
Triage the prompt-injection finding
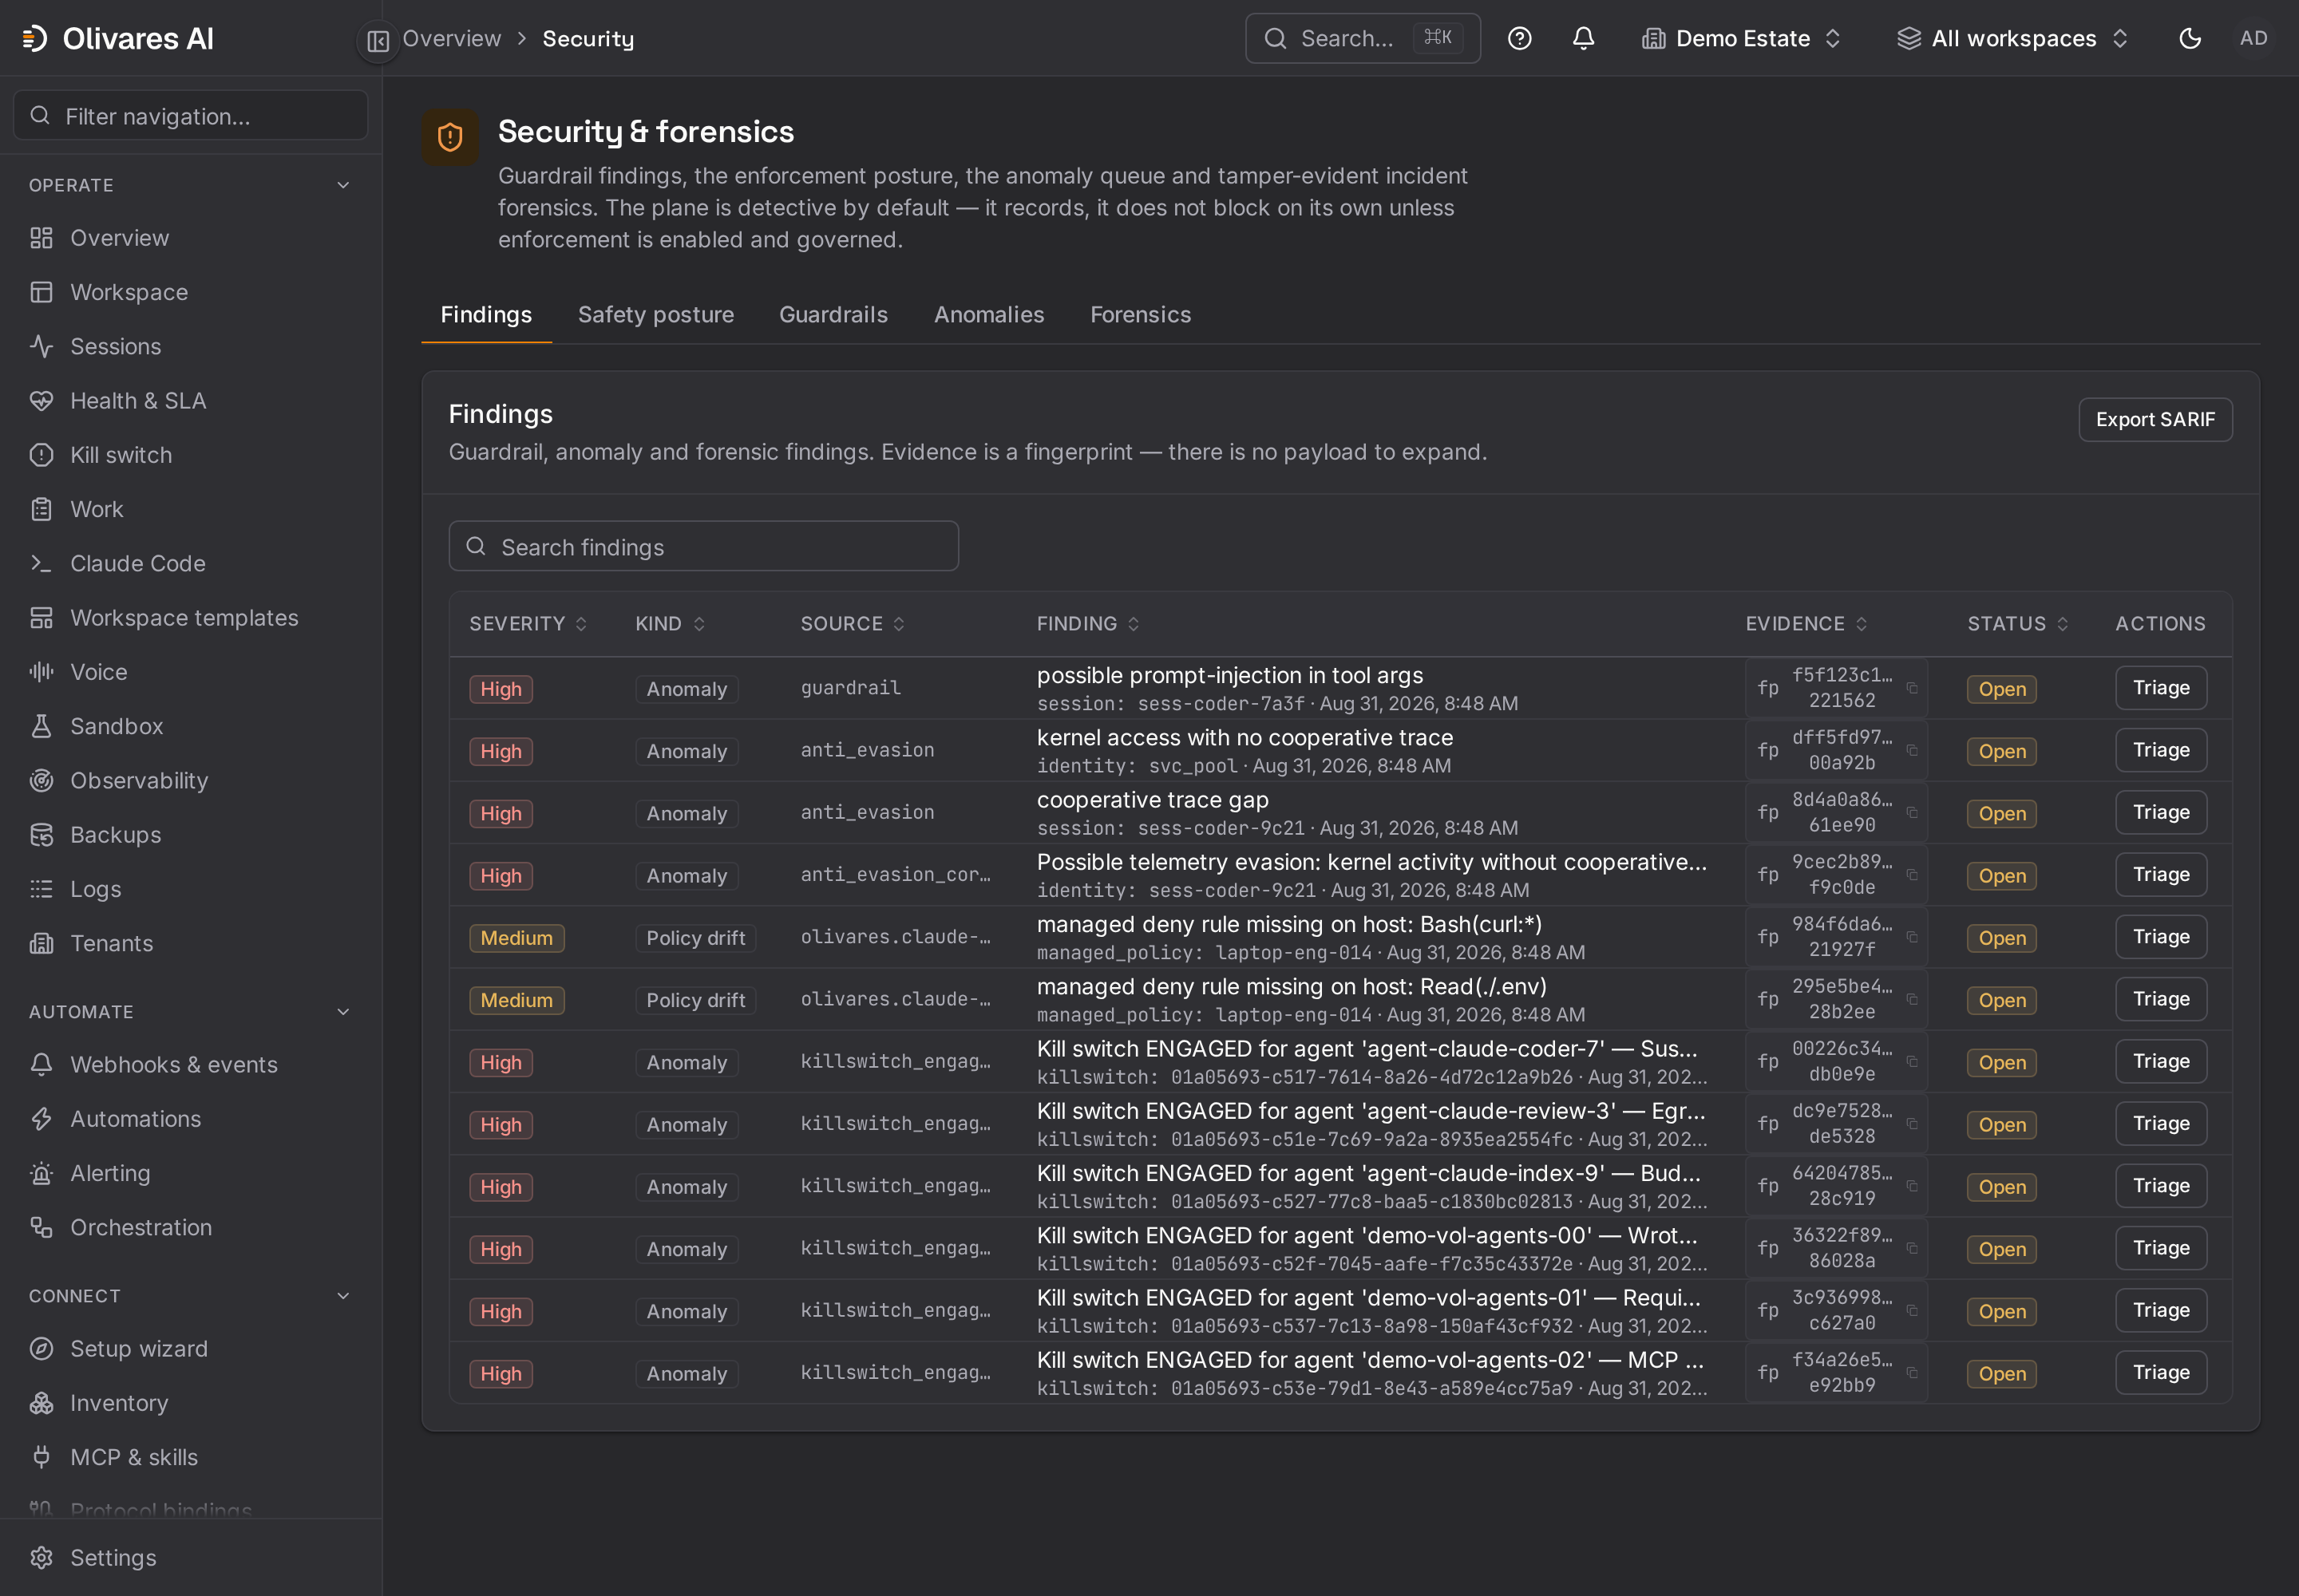[x=2161, y=688]
